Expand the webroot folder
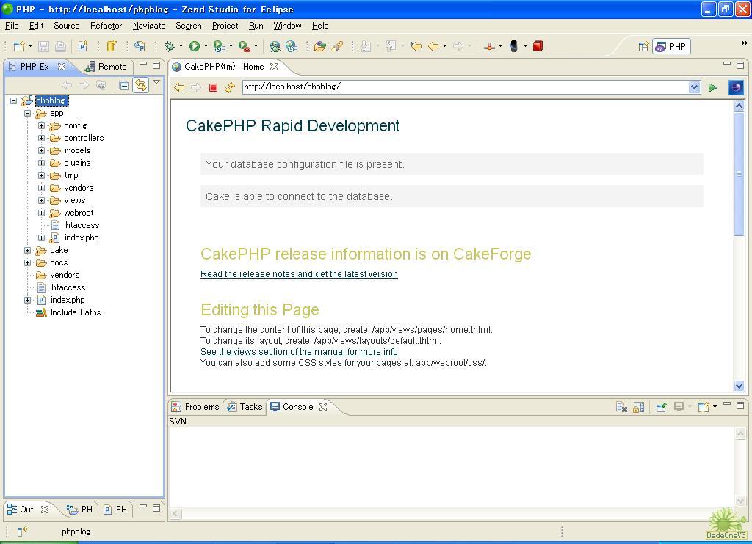The height and width of the screenshot is (544, 752). 42,213
